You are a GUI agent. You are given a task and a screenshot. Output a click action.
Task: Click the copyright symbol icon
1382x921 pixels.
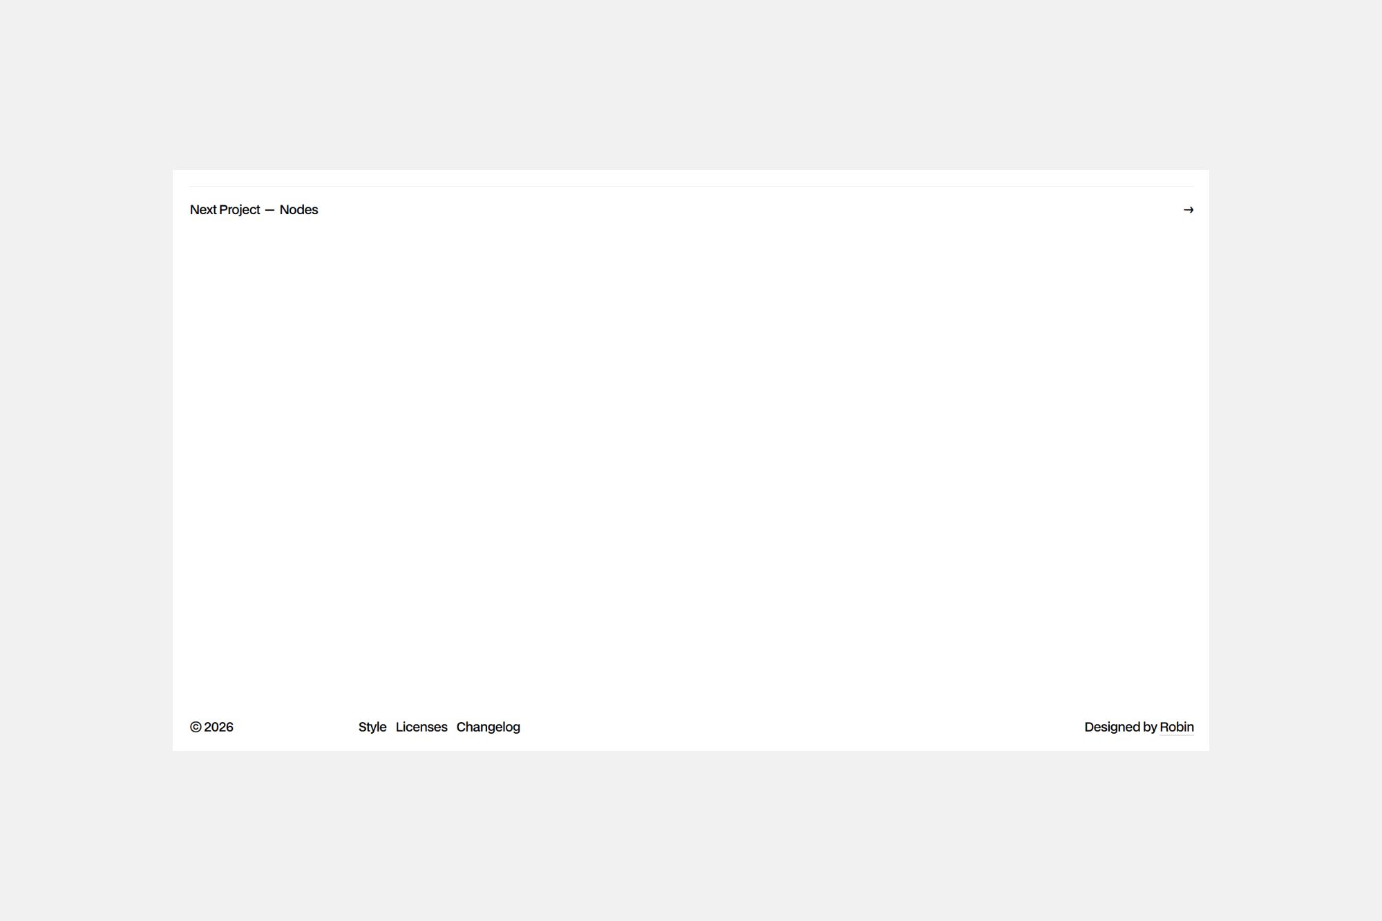click(x=196, y=727)
